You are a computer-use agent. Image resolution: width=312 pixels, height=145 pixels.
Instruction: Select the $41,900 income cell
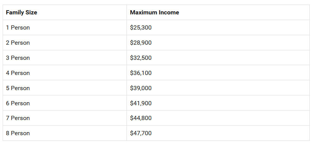218,103
